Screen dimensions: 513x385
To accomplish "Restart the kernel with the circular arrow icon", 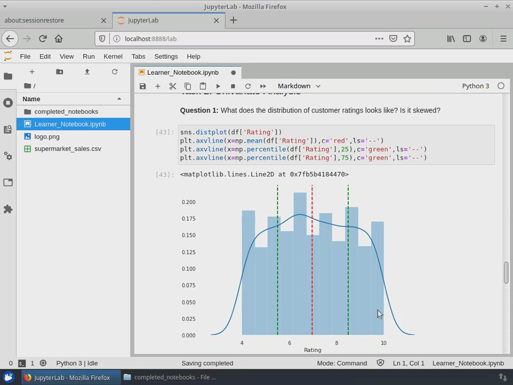I will click(x=248, y=86).
